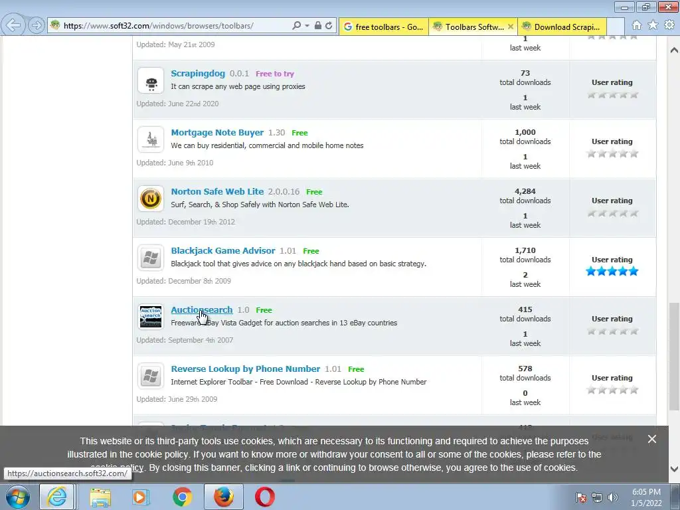
Task: Switch to the 'free toolbars - Go...' tab
Action: coord(384,27)
